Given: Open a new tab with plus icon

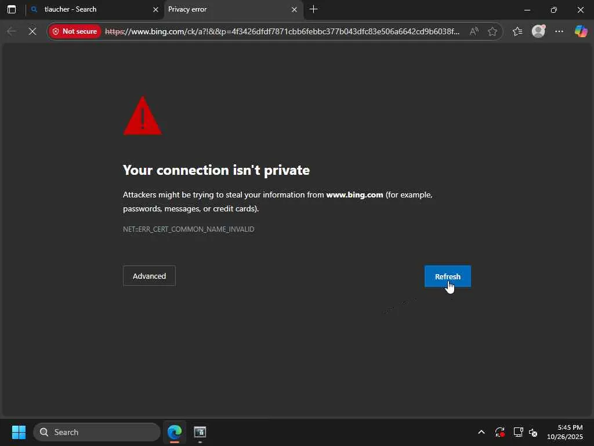Looking at the screenshot, I should pyautogui.click(x=314, y=9).
